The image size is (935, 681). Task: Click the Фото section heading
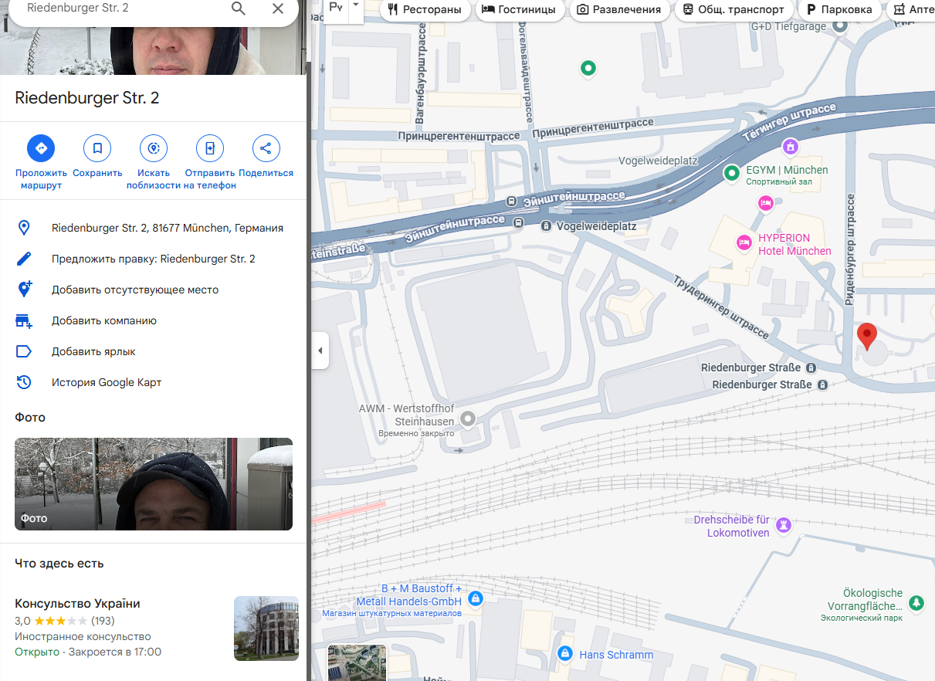click(x=30, y=418)
